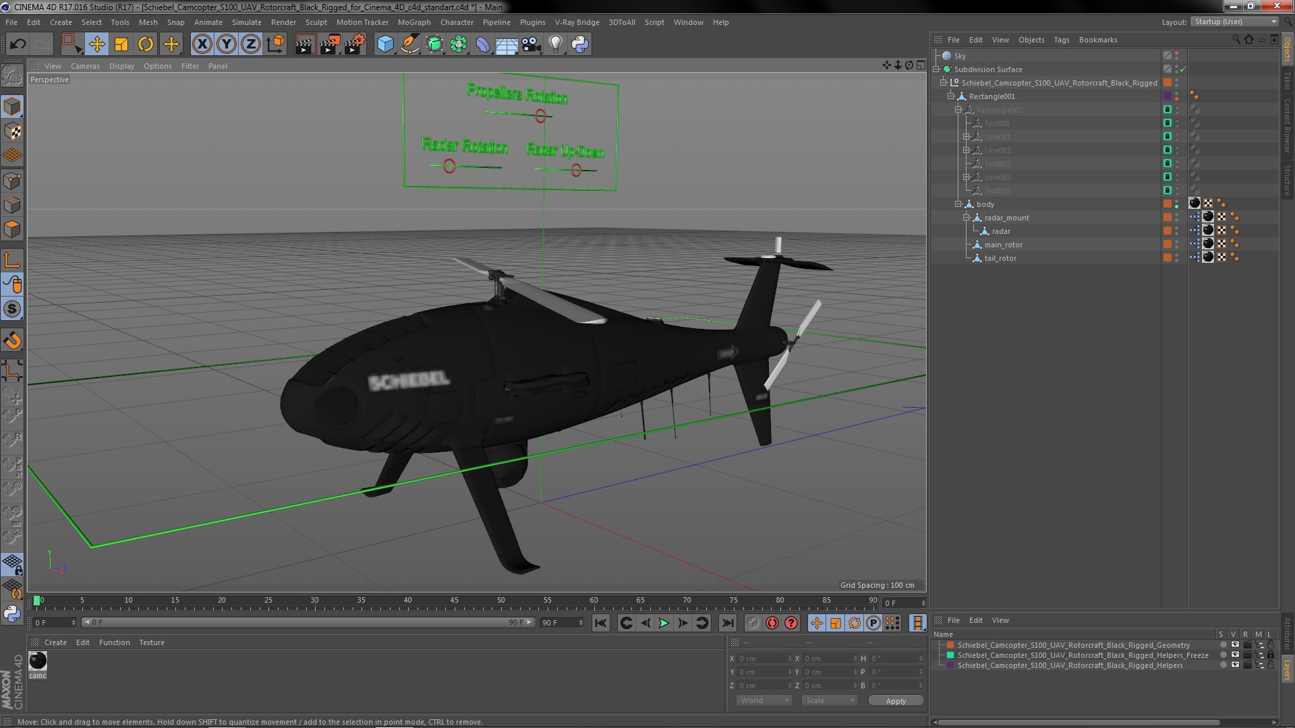
Task: Collapse Schiebel_Camcopter null object
Action: click(944, 83)
